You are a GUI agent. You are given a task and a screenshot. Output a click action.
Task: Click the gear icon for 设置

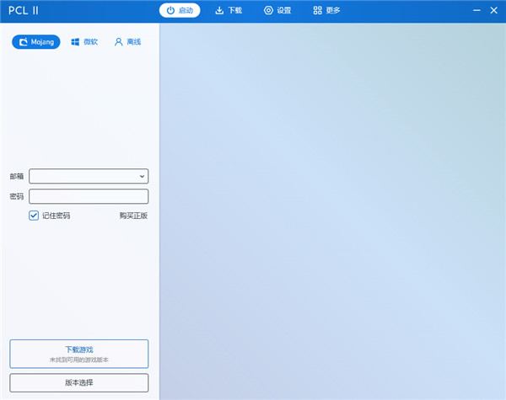268,11
